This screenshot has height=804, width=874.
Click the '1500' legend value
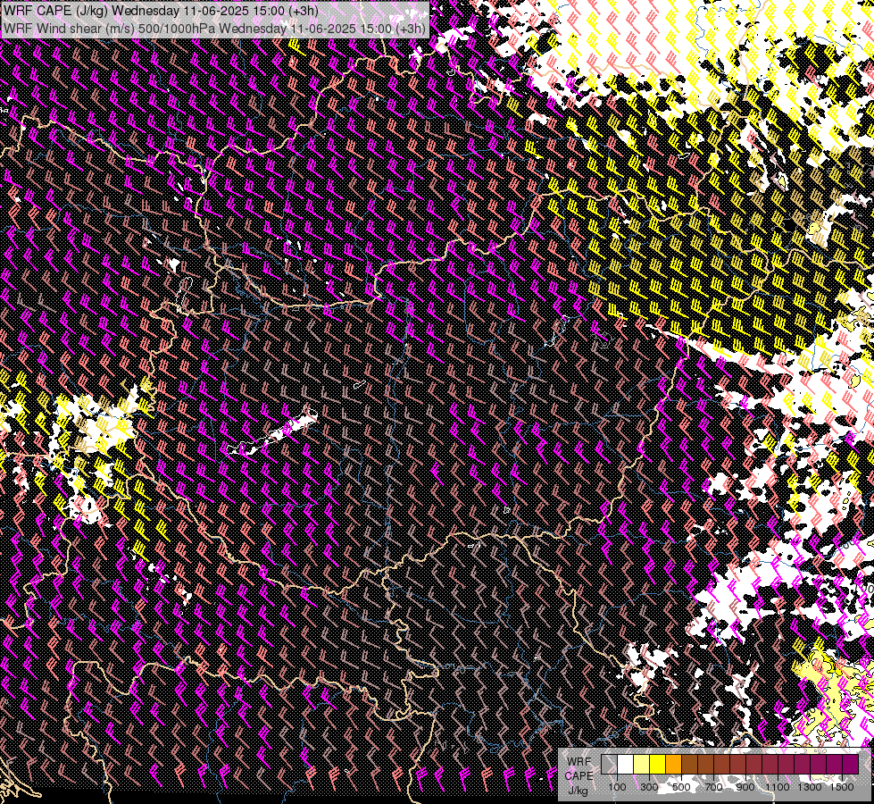click(x=842, y=787)
